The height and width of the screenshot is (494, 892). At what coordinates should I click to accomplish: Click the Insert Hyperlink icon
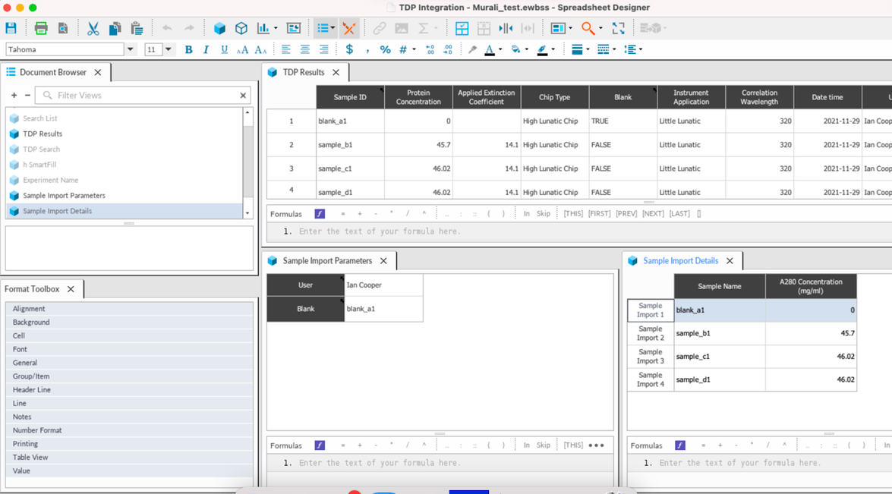pos(379,28)
